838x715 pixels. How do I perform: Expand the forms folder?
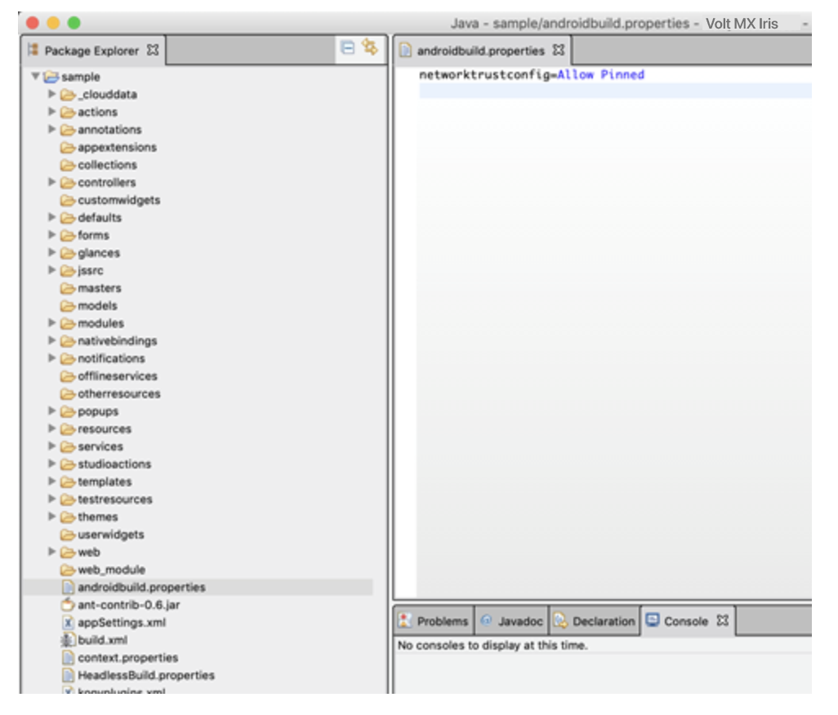coord(51,235)
